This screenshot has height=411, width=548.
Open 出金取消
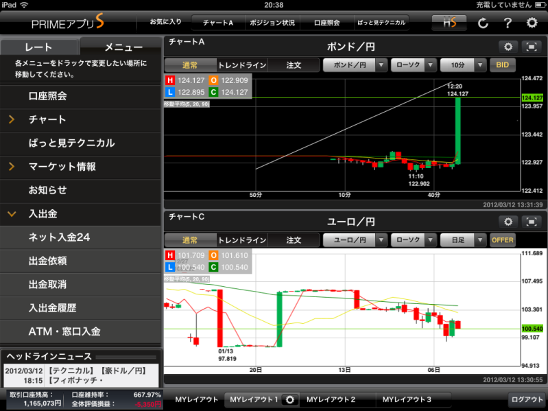[x=80, y=285]
